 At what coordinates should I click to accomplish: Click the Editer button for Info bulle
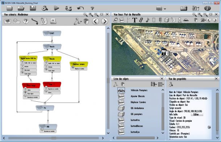coord(197,114)
